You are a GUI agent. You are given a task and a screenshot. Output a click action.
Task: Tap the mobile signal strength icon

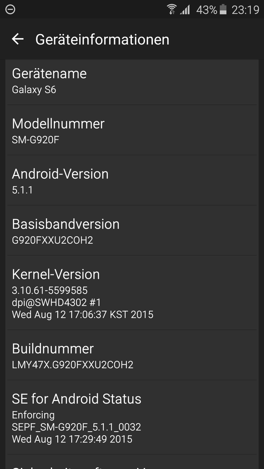click(x=185, y=10)
